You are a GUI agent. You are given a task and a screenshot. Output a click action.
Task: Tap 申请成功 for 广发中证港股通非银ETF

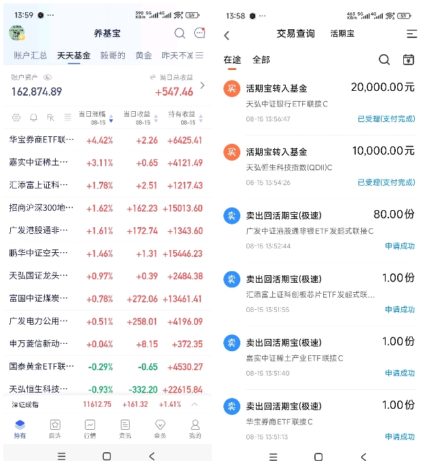coord(400,246)
